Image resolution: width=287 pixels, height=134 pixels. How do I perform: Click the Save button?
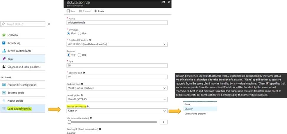(71, 11)
